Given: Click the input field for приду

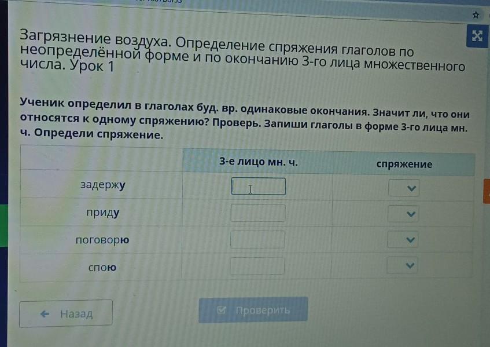Looking at the screenshot, I should click(258, 213).
